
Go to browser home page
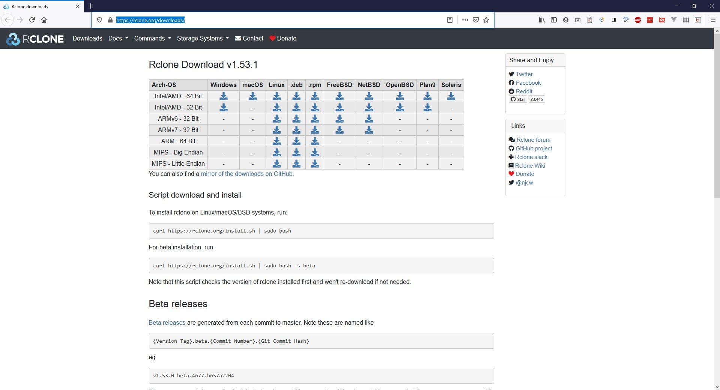click(44, 20)
